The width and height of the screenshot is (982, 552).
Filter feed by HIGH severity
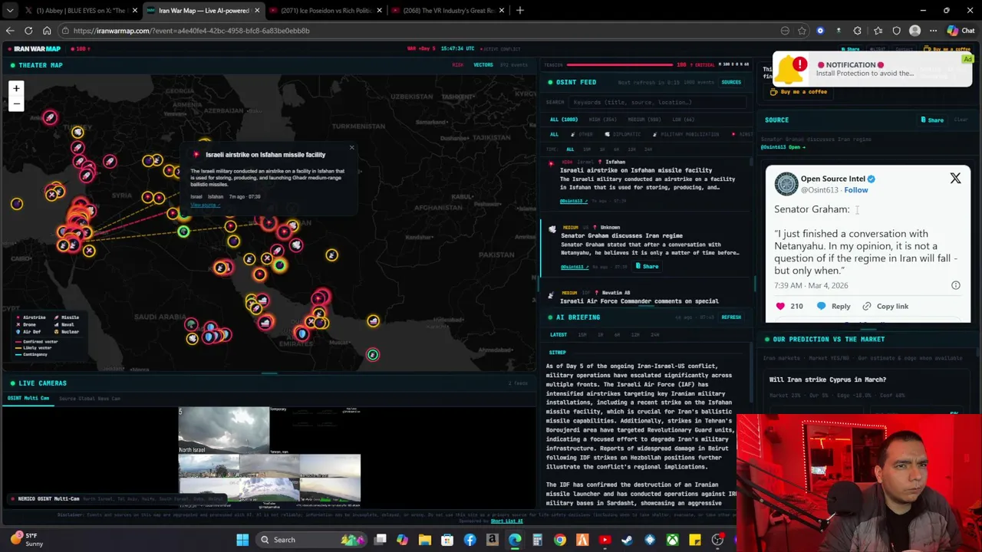(602, 120)
